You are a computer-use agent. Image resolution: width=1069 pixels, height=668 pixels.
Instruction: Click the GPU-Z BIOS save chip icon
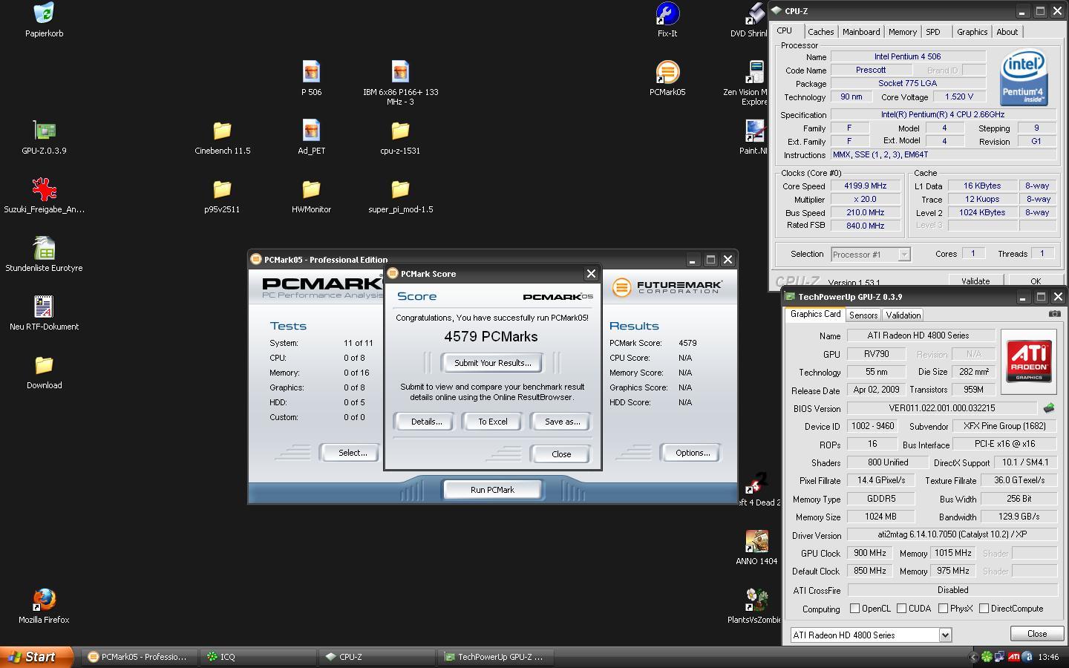(x=1049, y=408)
